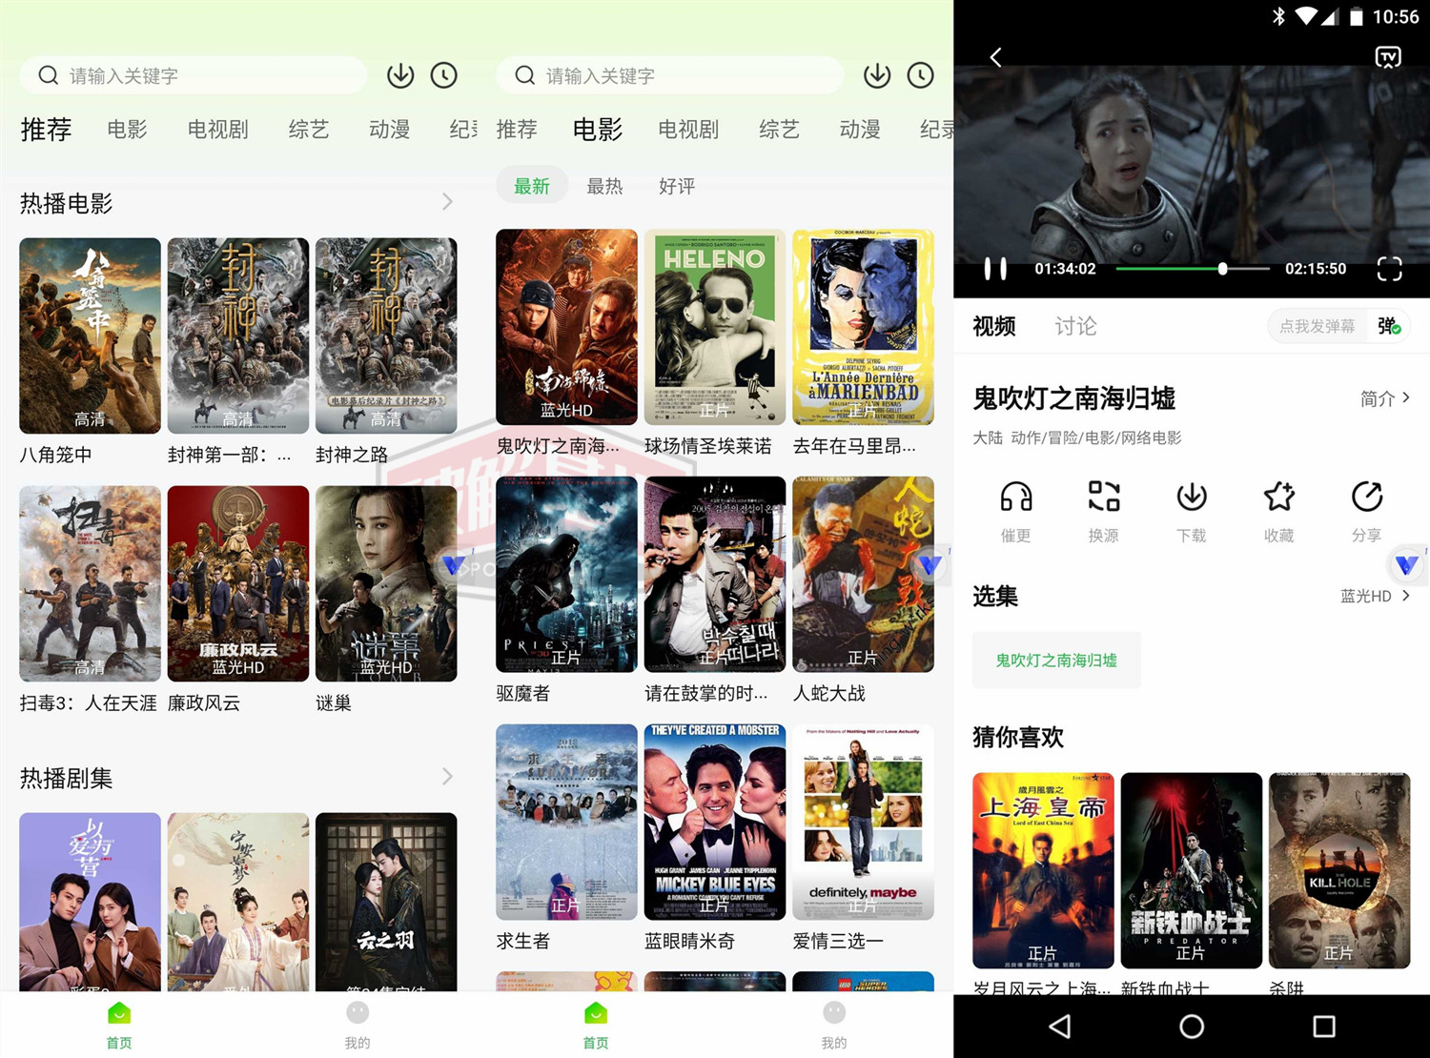Viewport: 1430px width, 1058px height.
Task: Toggle danmaku 弹 switch
Action: [1389, 326]
